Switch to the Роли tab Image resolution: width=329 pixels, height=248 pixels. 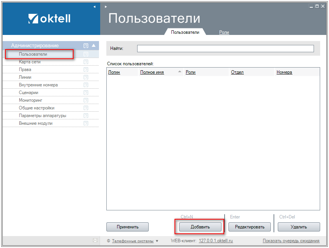pyautogui.click(x=224, y=32)
